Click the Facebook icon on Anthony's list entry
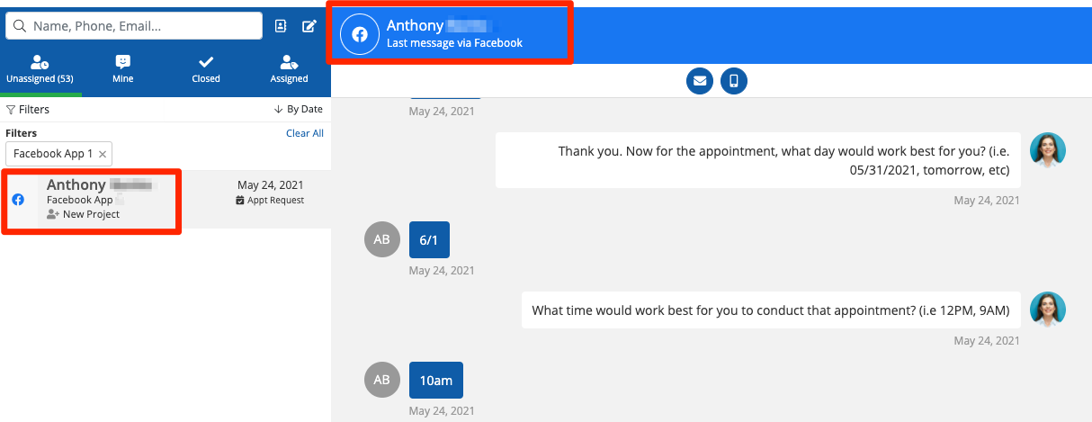The width and height of the screenshot is (1092, 422). pos(18,200)
